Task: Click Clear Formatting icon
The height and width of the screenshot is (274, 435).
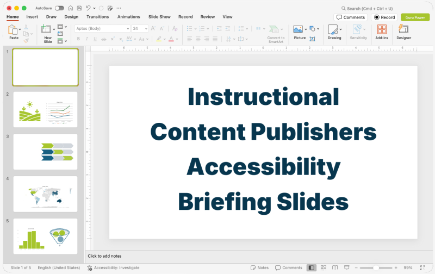Action: 175,29
